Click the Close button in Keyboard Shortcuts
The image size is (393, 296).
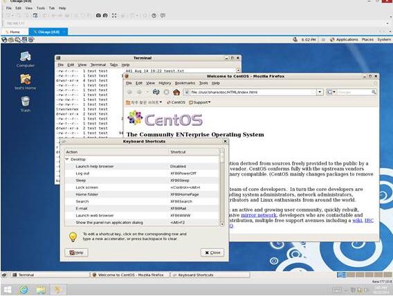coord(212,252)
